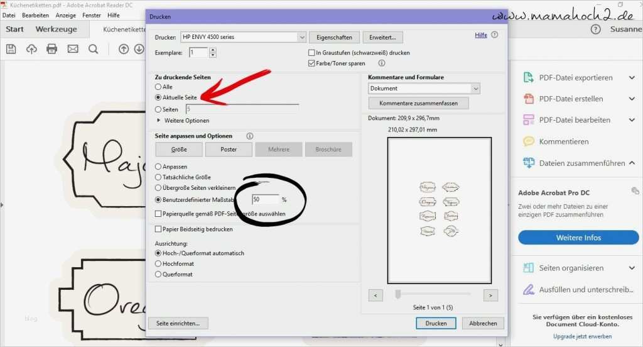The image size is (643, 347).
Task: Click the Drucken confirm button
Action: coord(436,324)
